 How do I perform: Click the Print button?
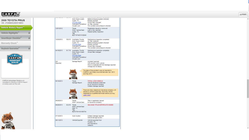pos(243,15)
